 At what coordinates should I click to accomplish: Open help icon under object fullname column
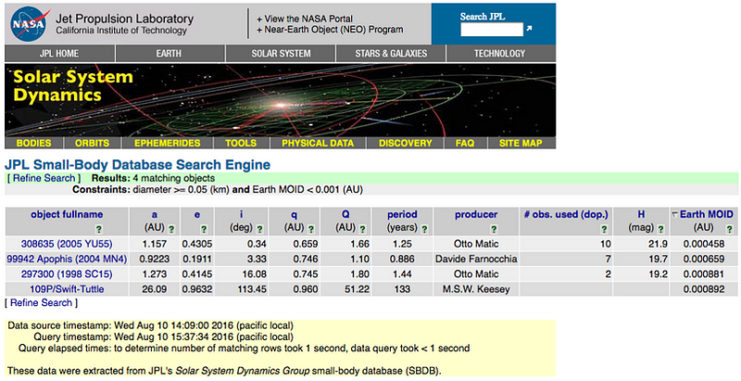[x=99, y=229]
